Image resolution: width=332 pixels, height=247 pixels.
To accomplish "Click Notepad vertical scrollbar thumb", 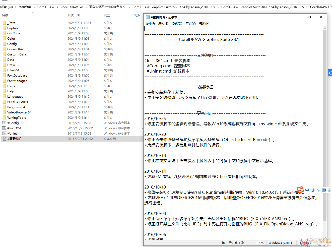I will (x=325, y=126).
